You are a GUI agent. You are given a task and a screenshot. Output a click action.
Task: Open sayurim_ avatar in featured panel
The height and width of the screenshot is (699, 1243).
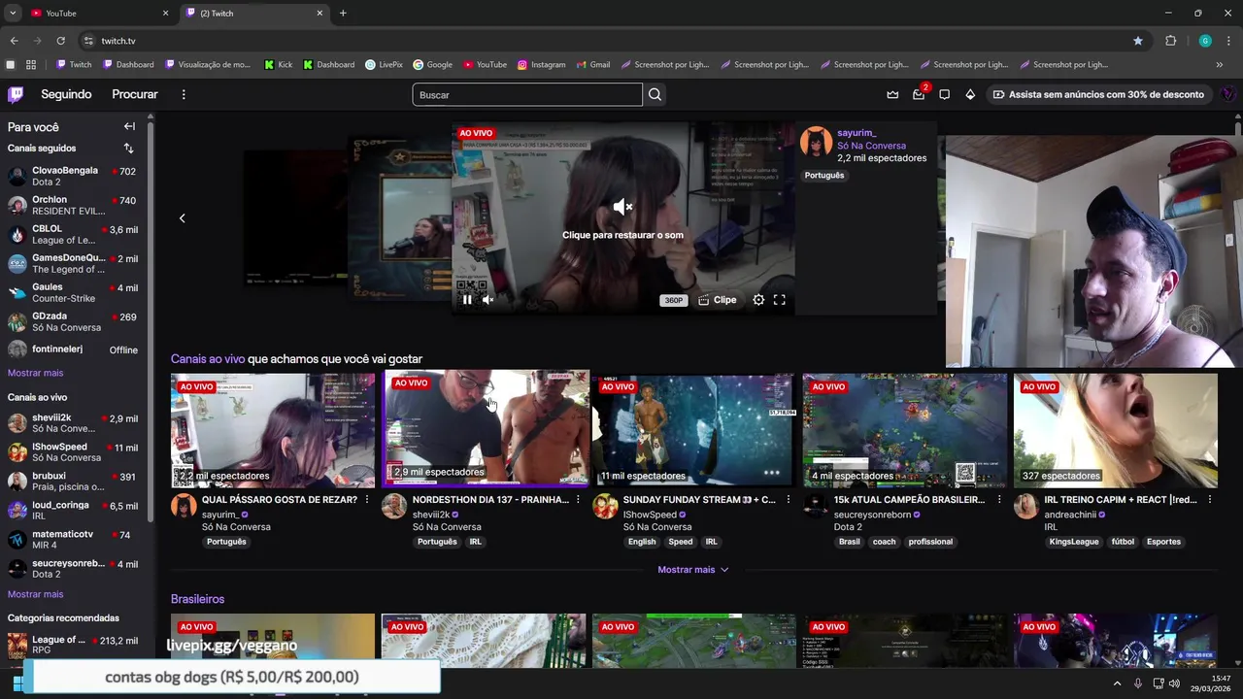point(816,142)
